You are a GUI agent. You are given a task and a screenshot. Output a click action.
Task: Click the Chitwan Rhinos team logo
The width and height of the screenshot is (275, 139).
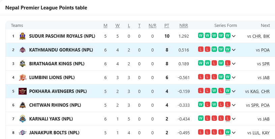pyautogui.click(x=23, y=105)
